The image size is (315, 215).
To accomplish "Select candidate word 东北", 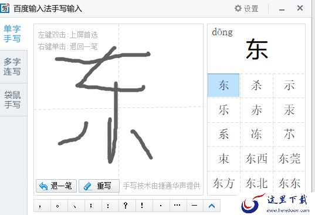I will pyautogui.click(x=256, y=183).
